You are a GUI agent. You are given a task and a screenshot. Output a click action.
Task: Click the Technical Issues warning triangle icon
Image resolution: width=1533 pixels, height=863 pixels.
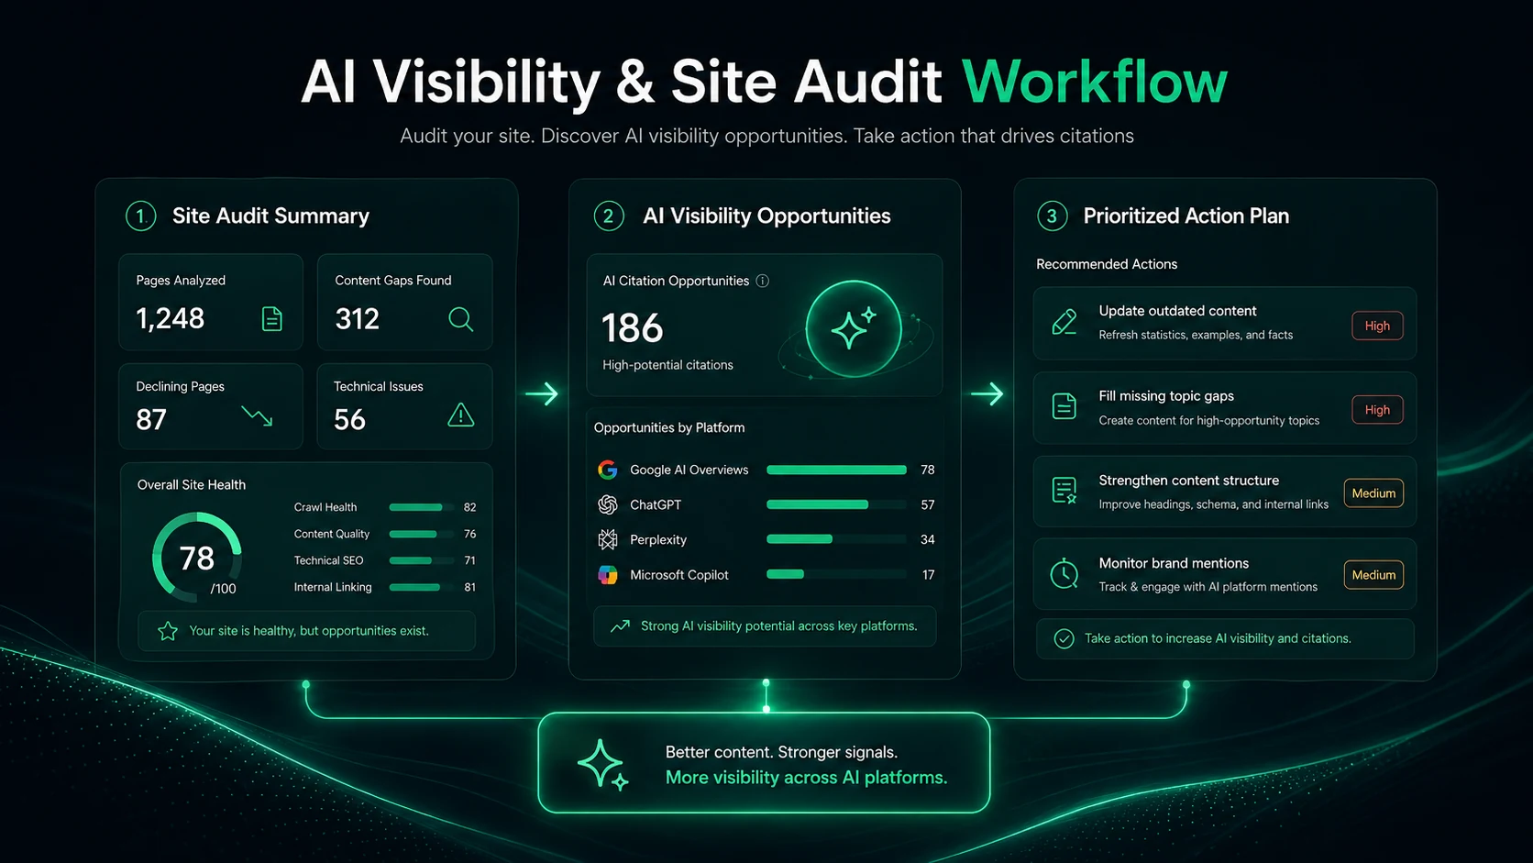point(461,415)
